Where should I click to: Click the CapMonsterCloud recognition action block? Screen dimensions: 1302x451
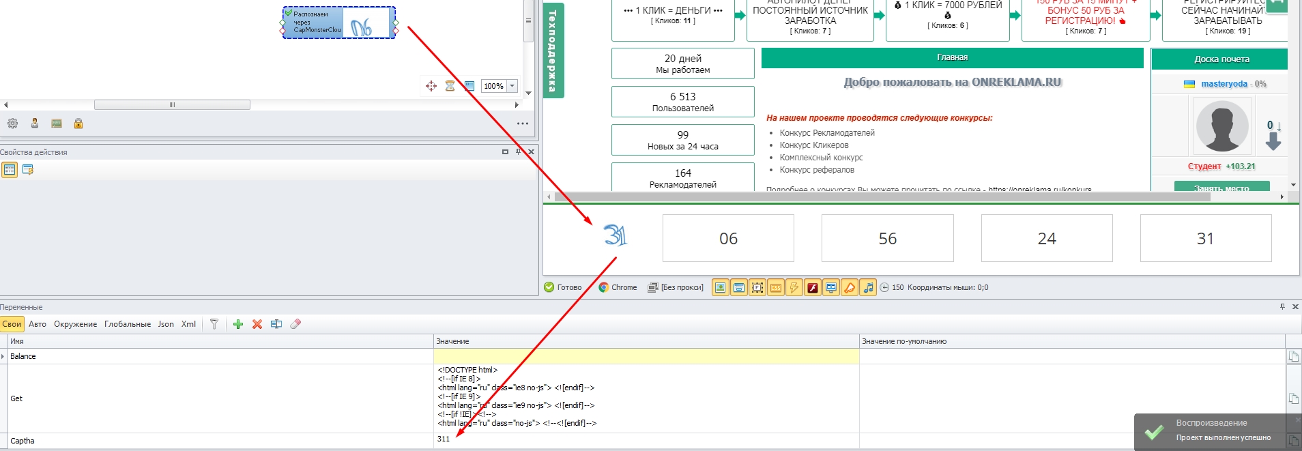(339, 23)
